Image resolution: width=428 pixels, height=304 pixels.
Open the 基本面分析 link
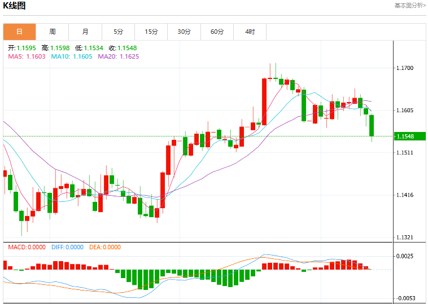point(410,6)
